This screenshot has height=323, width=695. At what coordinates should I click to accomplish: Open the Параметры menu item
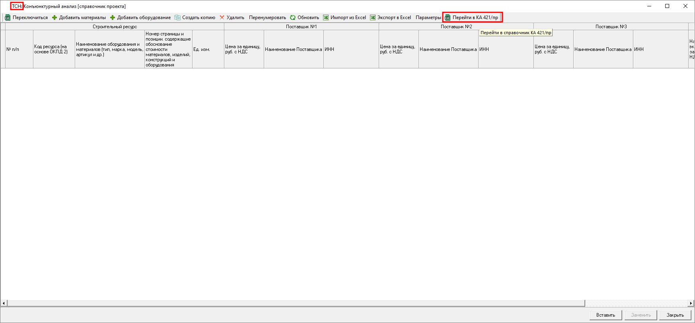428,18
